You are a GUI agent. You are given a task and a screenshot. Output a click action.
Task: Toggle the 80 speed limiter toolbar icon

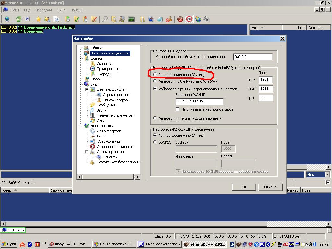tap(189, 19)
